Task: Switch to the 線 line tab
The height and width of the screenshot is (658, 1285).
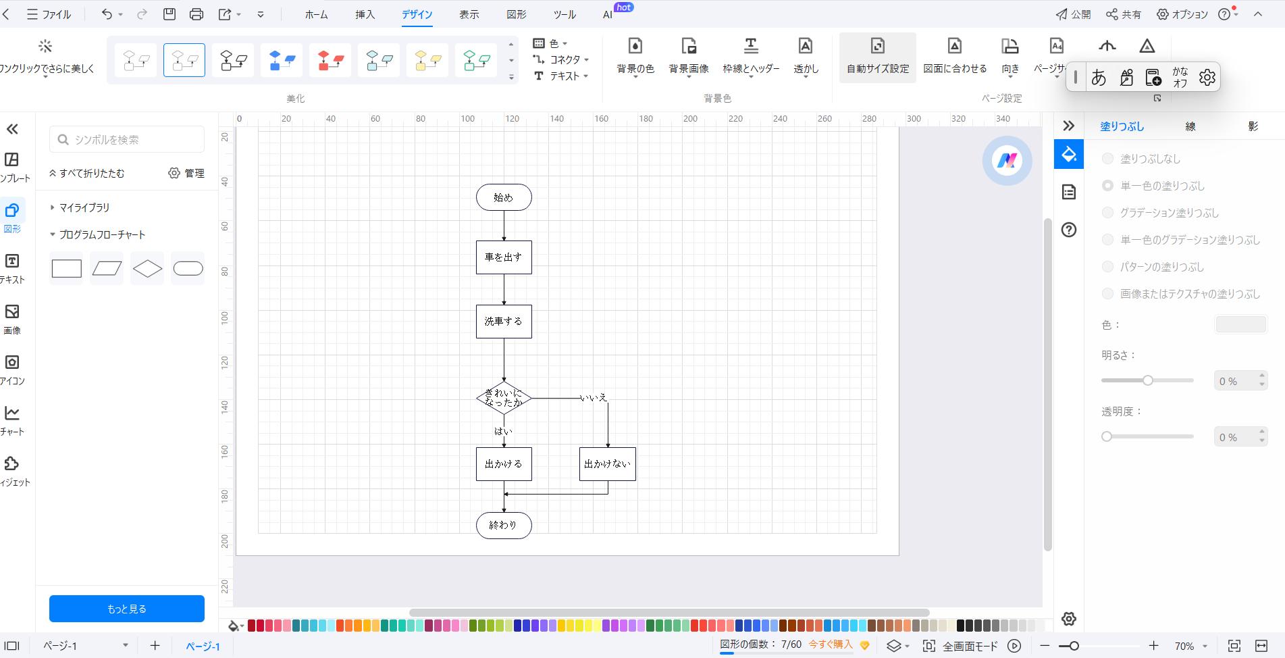Action: [1190, 126]
